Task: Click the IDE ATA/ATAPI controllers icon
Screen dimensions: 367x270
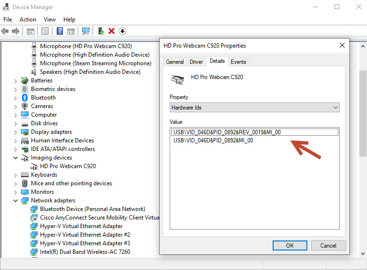Action: coord(25,149)
